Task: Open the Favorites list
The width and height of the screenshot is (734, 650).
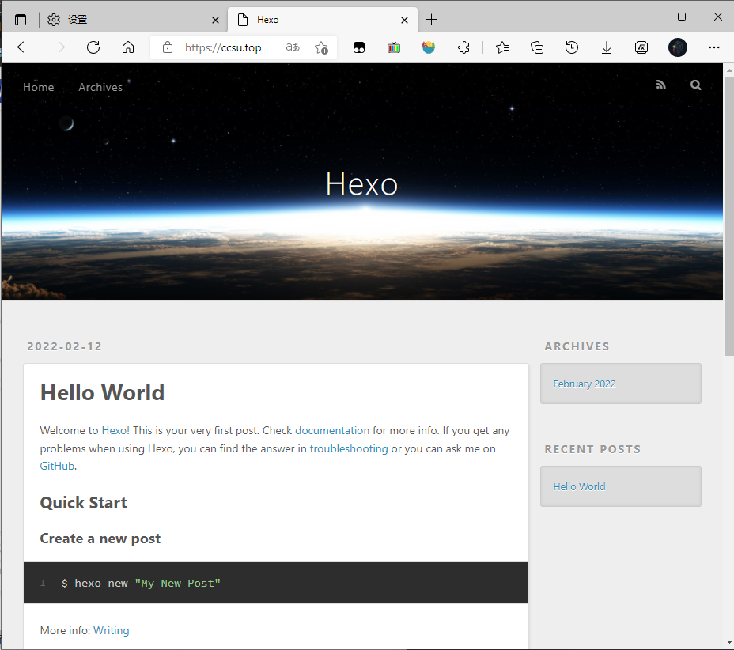Action: [x=502, y=47]
